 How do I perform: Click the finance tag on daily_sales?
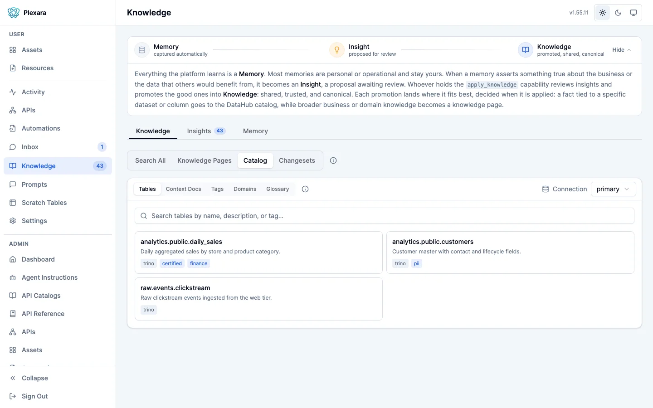coord(199,263)
